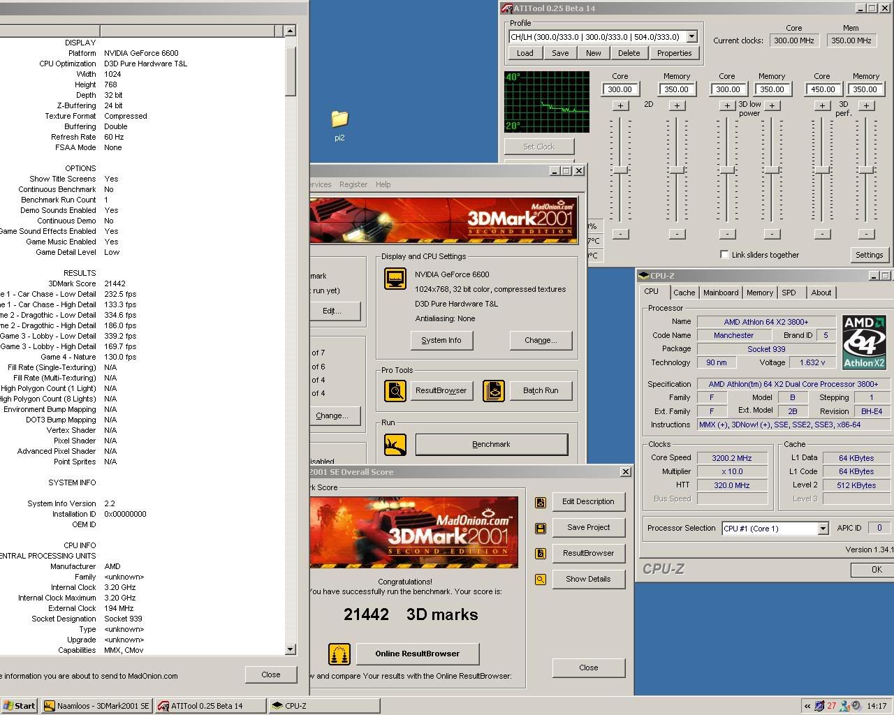Click the Run benchmark icon beside the Benchmark button
The image size is (894, 715).
395,444
